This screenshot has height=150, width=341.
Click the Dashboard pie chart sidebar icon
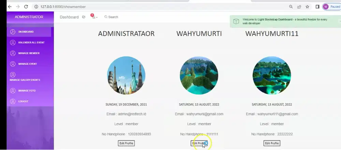click(x=13, y=32)
